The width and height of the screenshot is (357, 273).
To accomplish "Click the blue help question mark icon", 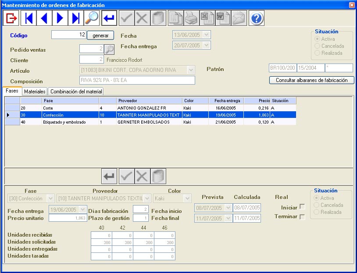I will click(x=256, y=18).
